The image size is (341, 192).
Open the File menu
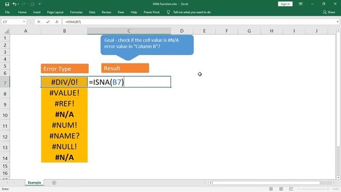[x=7, y=12]
